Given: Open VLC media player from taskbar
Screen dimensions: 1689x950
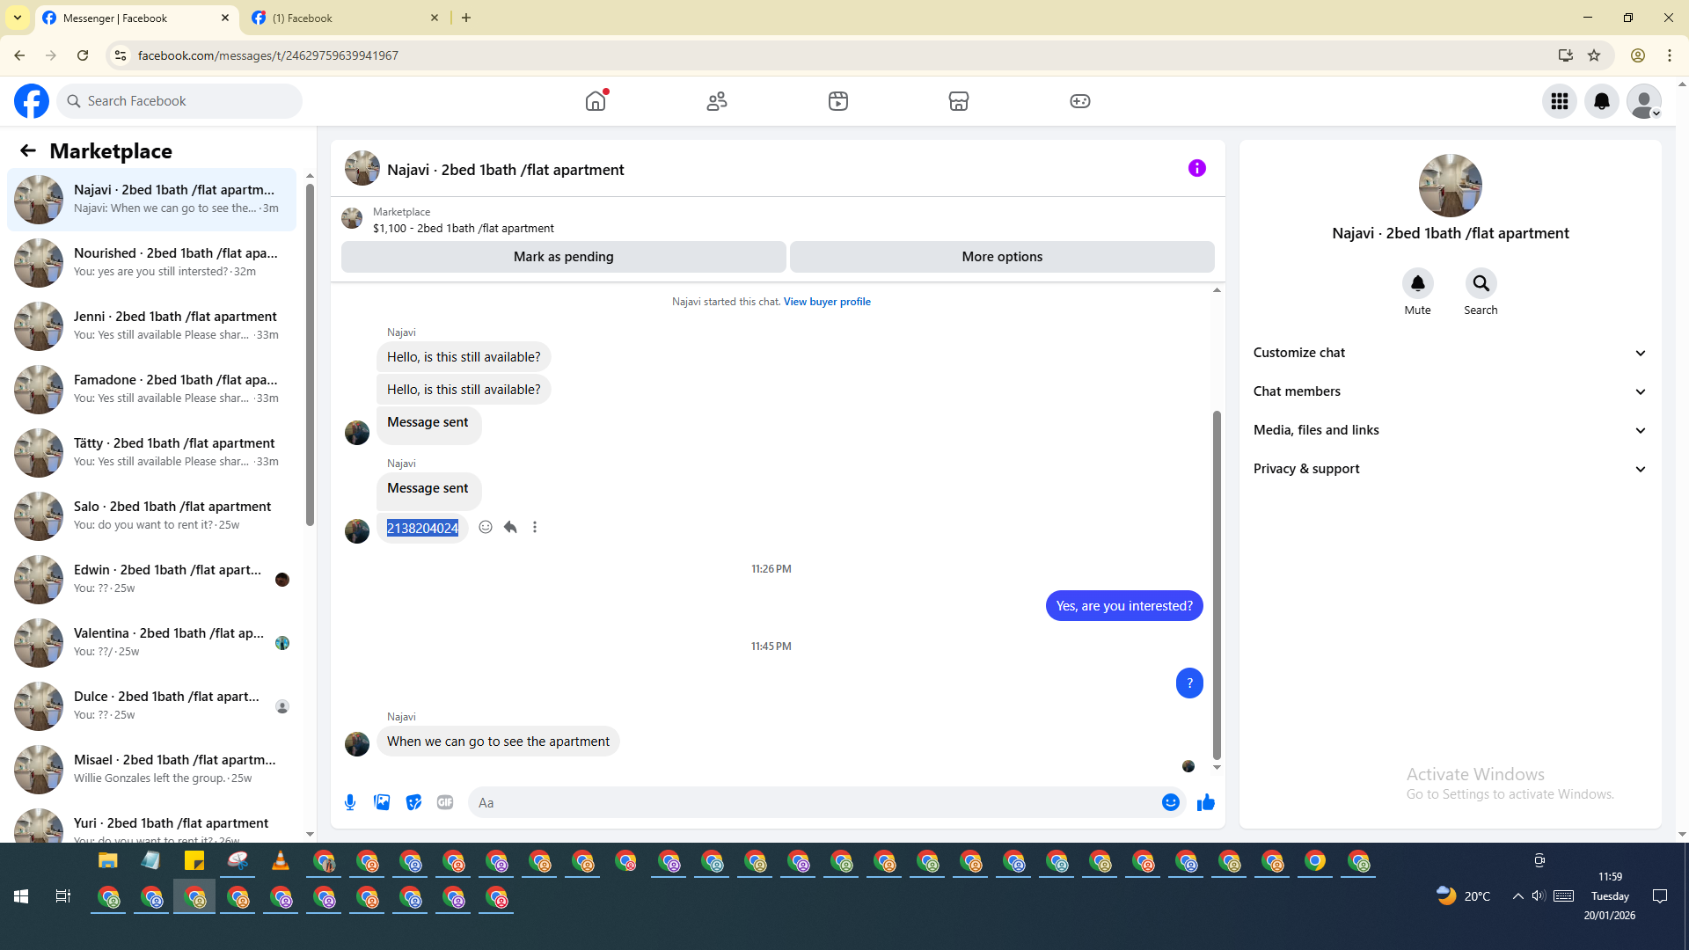Looking at the screenshot, I should click(x=280, y=861).
